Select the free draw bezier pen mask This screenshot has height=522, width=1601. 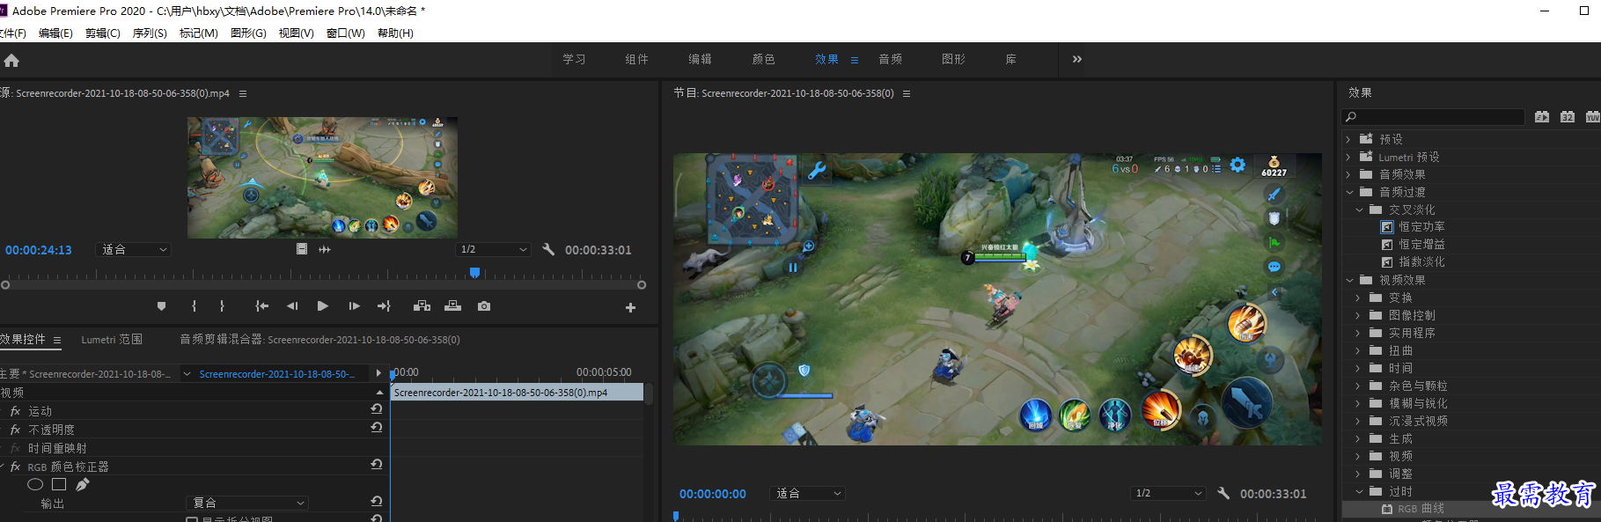(x=82, y=484)
